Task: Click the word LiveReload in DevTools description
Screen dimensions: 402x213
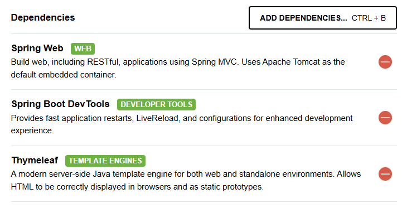Action: click(x=157, y=118)
